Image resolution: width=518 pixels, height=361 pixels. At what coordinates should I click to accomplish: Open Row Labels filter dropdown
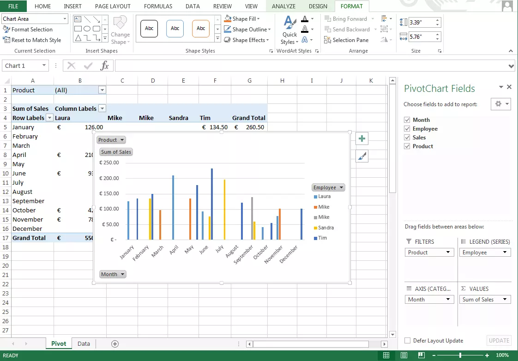pos(49,118)
